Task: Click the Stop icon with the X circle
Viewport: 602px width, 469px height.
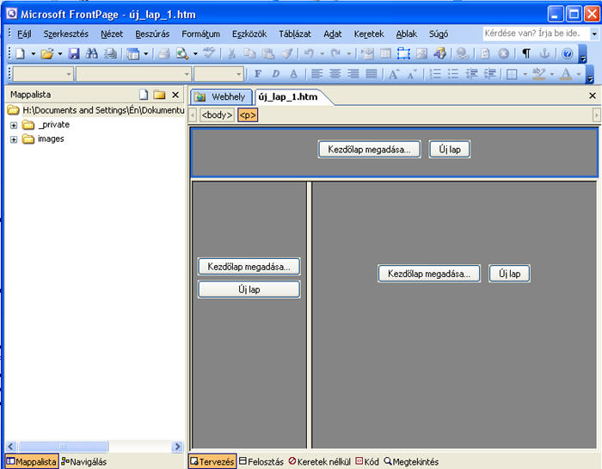Action: pyautogui.click(x=503, y=53)
